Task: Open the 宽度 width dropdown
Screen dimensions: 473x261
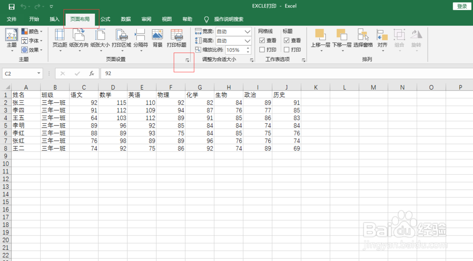Action: (247, 32)
